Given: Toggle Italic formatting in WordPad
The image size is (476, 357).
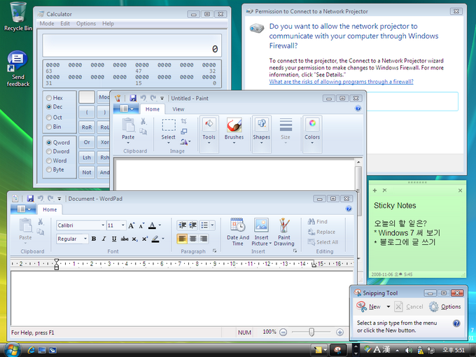Looking at the screenshot, I should click(104, 239).
